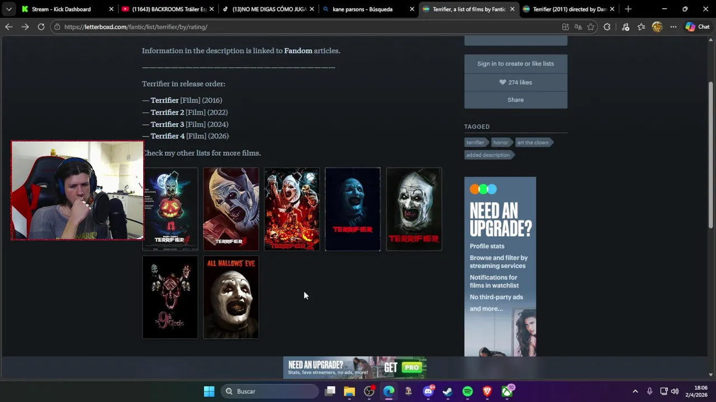The height and width of the screenshot is (402, 716).
Task: Open Spotify from the taskbar
Action: tap(468, 391)
